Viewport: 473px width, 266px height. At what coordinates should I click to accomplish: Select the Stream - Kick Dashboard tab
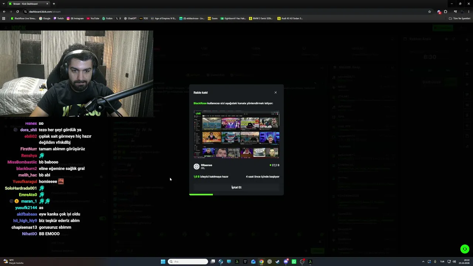point(28,4)
